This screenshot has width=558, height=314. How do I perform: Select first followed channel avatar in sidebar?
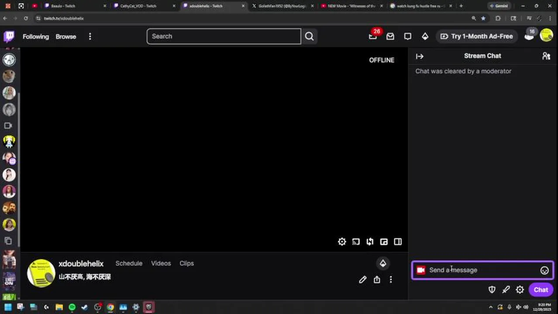tap(9, 60)
